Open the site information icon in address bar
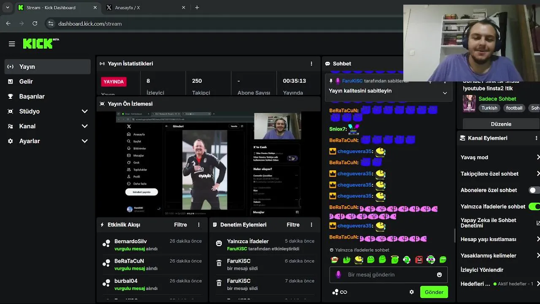The height and width of the screenshot is (304, 540). point(51,24)
